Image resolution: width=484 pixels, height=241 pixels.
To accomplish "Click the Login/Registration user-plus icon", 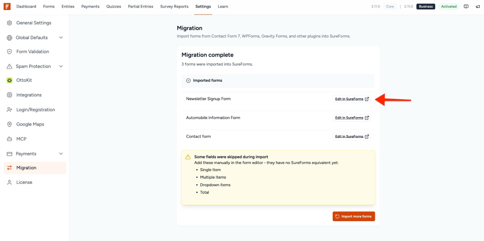I will pos(9,110).
